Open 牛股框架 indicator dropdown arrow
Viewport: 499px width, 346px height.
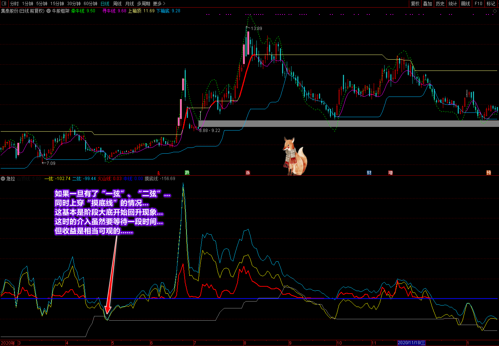tap(49, 11)
